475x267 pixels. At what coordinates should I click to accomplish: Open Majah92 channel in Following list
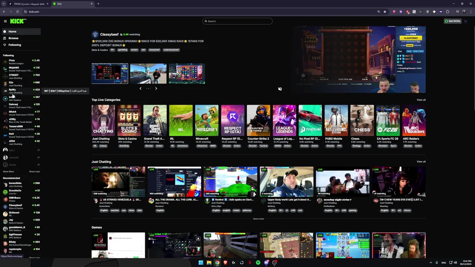click(20, 69)
